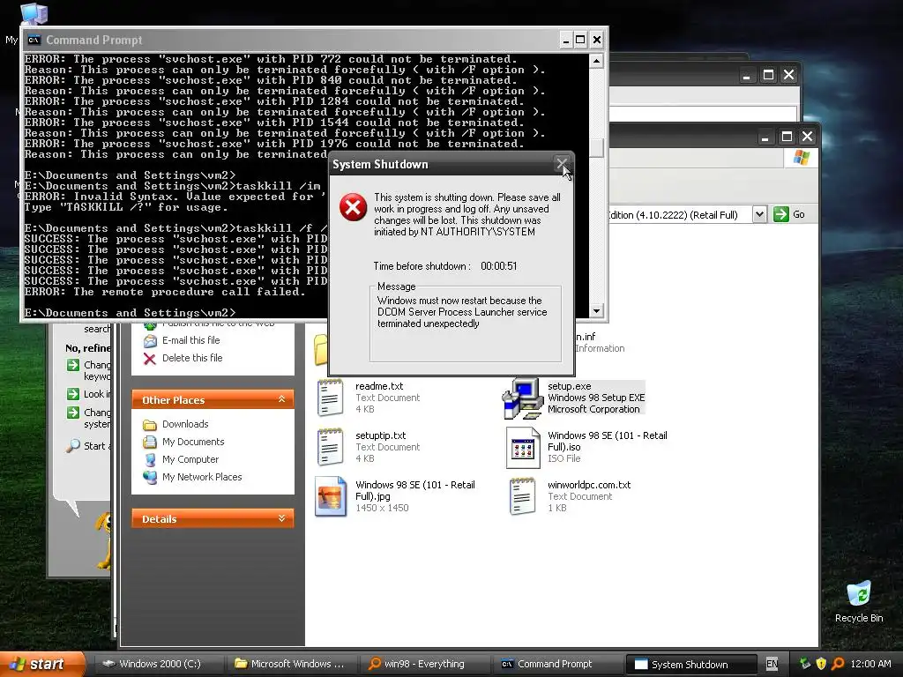The width and height of the screenshot is (903, 677).
Task: Click the Command Prompt scroll down arrow
Action: [x=597, y=311]
